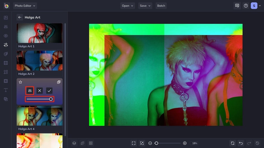
Task: Open the help question mark icon
Action: 246,6
